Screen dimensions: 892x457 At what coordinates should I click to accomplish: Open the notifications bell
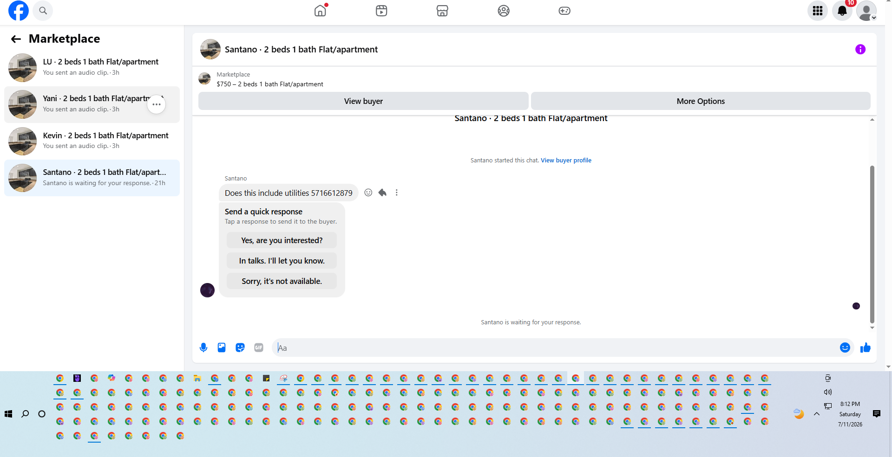pos(842,11)
